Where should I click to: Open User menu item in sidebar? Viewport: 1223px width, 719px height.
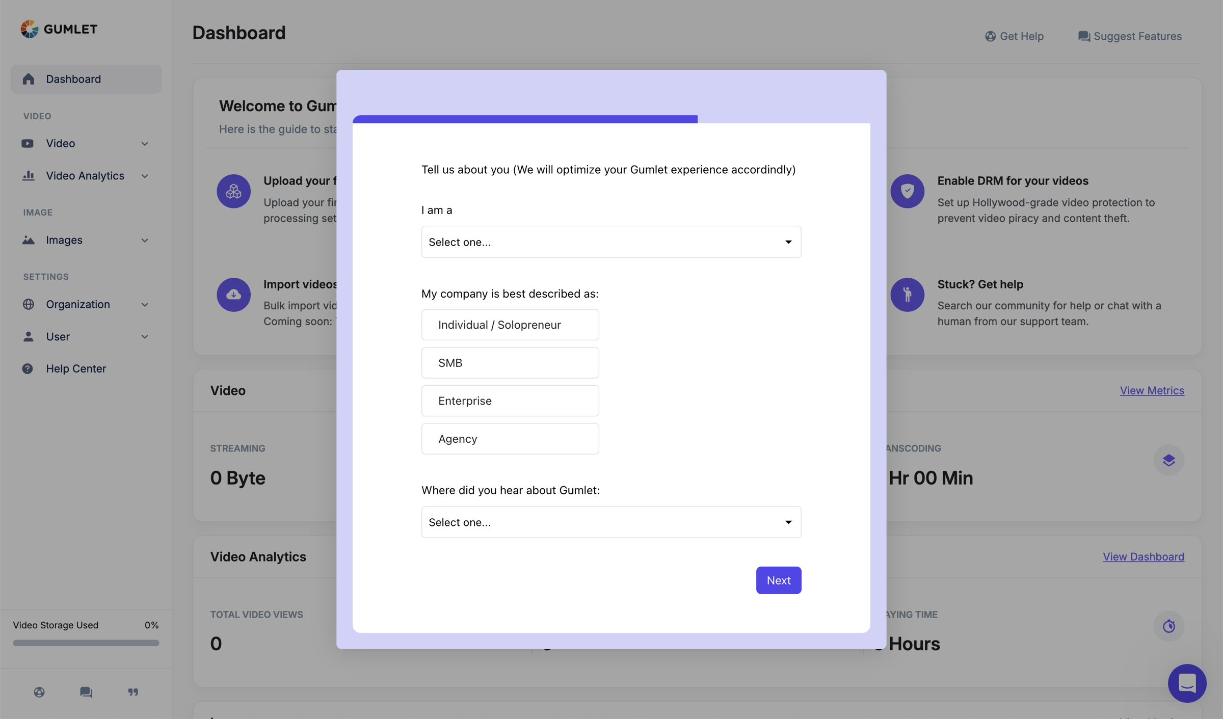point(86,336)
